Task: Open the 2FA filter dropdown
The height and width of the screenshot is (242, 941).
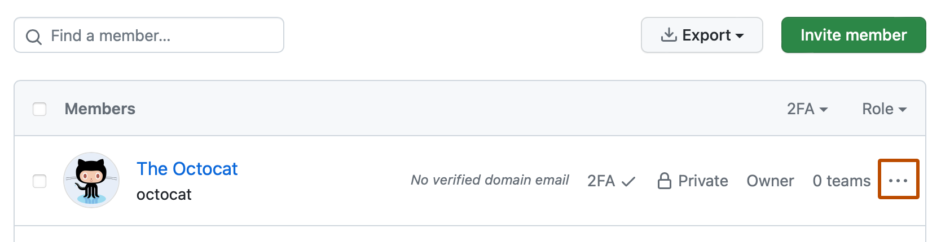Action: click(x=807, y=109)
